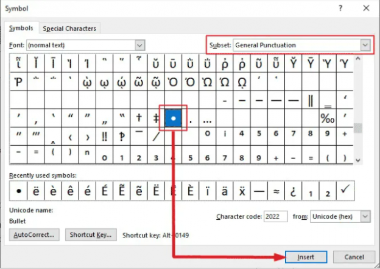Switch to the Special Characters tab
Screen dimensions: 380x269
tap(69, 29)
